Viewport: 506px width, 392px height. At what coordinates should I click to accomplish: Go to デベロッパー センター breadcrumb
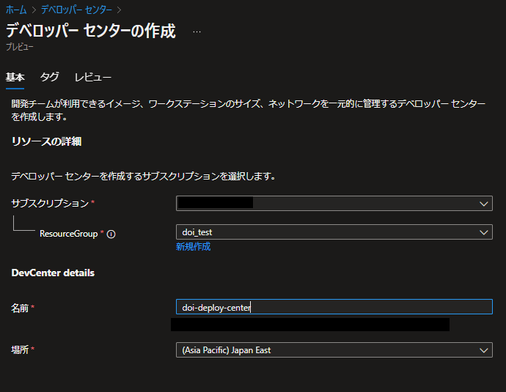pos(76,10)
